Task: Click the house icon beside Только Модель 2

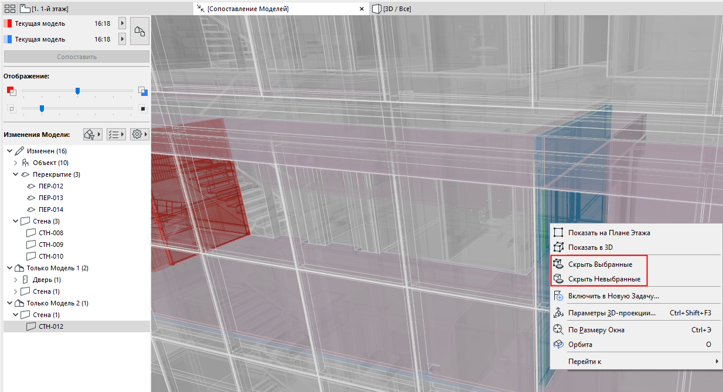Action: pyautogui.click(x=19, y=303)
